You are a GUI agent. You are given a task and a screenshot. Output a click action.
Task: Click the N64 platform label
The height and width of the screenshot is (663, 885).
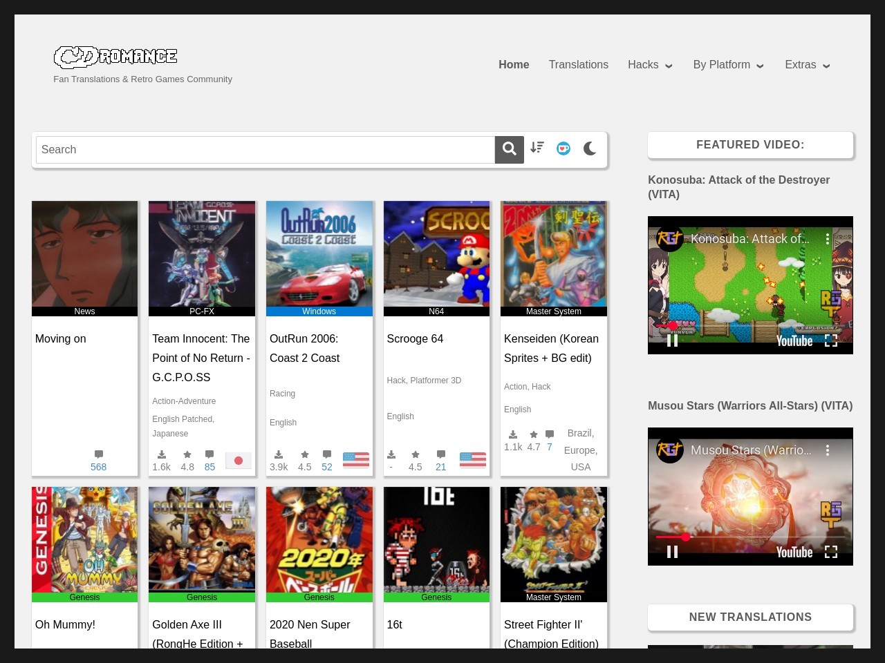click(x=436, y=311)
